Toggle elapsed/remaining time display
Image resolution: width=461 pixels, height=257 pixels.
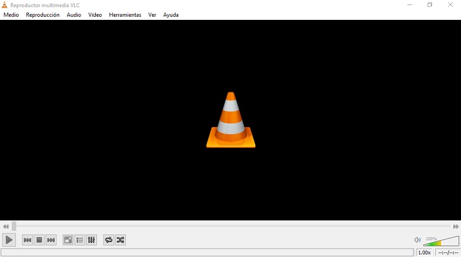point(447,253)
